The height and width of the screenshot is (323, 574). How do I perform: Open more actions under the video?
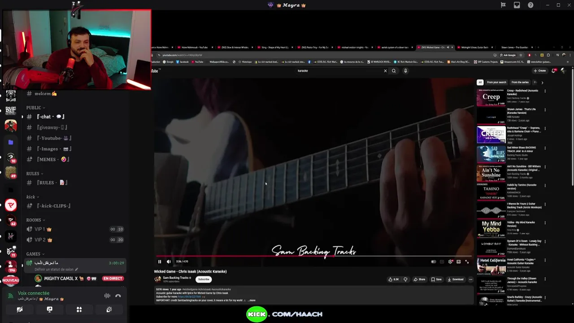(470, 279)
